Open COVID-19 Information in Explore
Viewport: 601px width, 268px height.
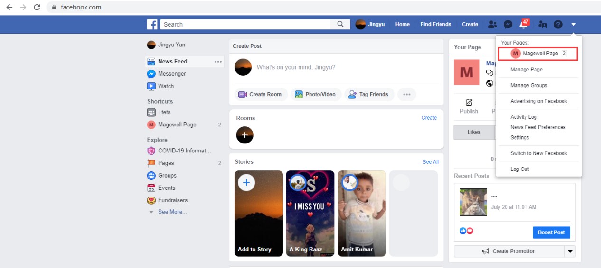coord(179,151)
